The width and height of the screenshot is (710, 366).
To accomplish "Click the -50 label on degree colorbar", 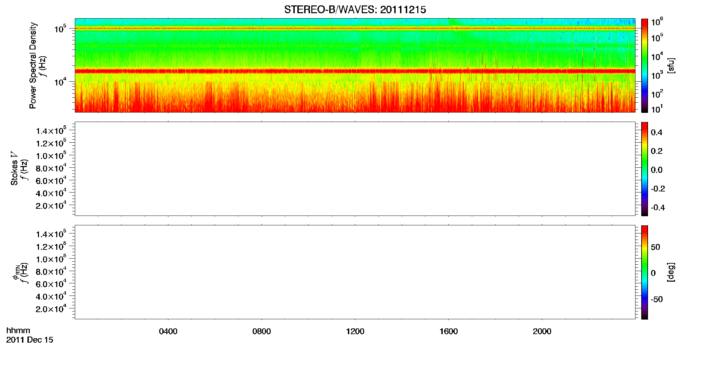I will point(657,300).
